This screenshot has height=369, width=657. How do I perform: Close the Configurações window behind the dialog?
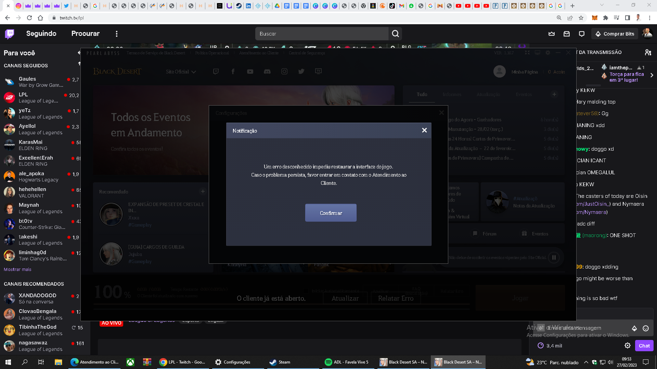pos(441,113)
